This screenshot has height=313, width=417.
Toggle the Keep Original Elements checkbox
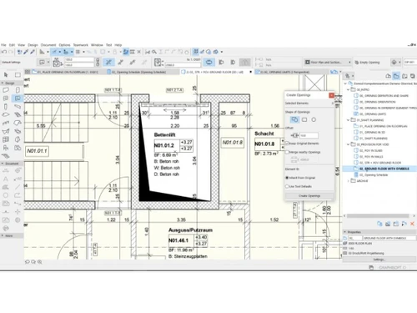(x=288, y=144)
